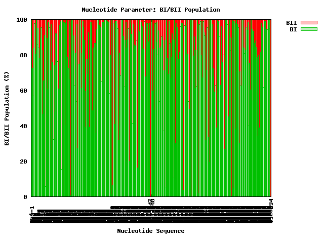The height and width of the screenshot is (243, 324).
Task: Click the dense black overlapping x-axis labels block
Action: pos(151,215)
